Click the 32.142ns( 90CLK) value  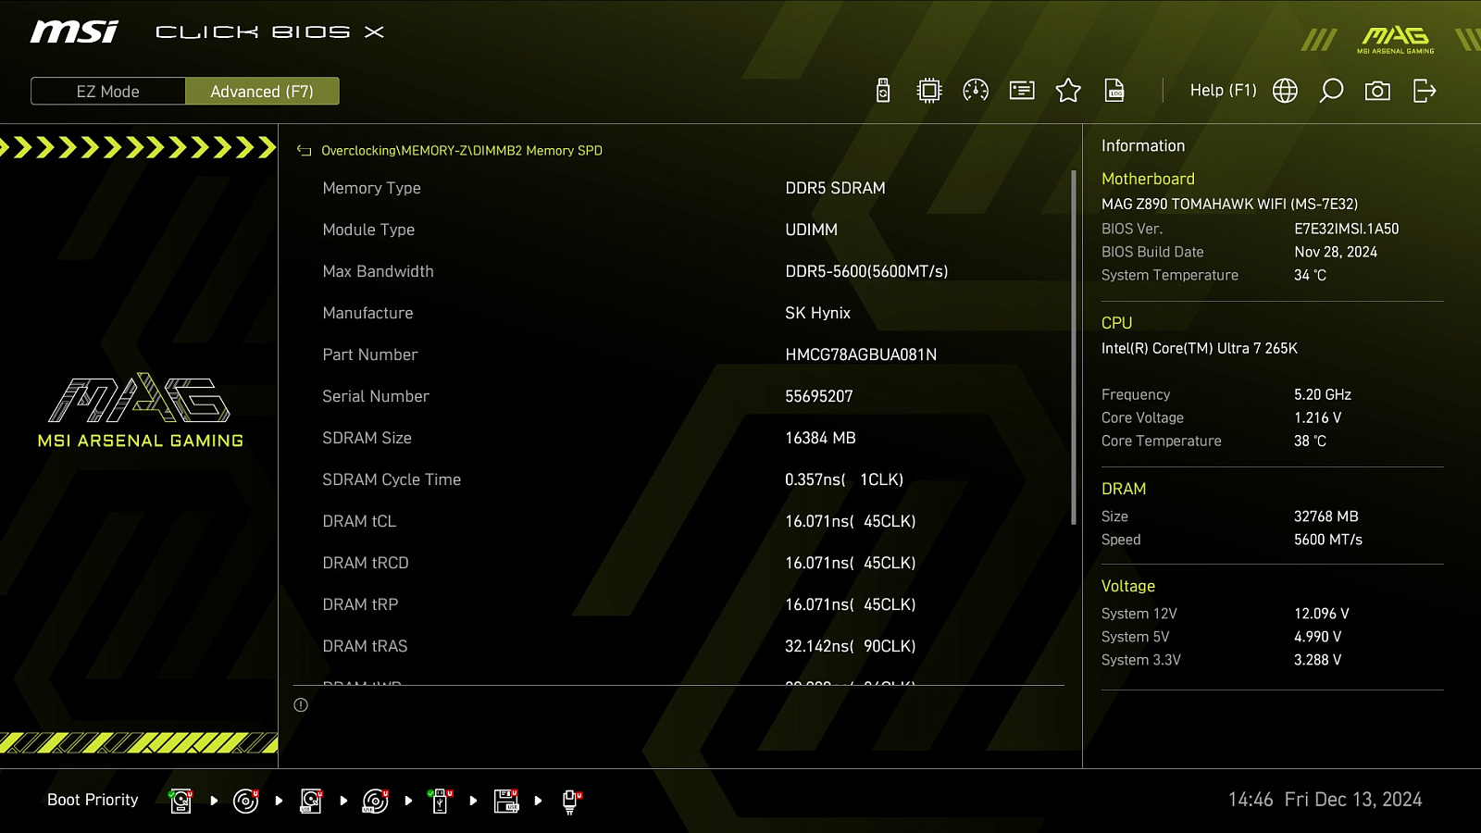pos(850,646)
